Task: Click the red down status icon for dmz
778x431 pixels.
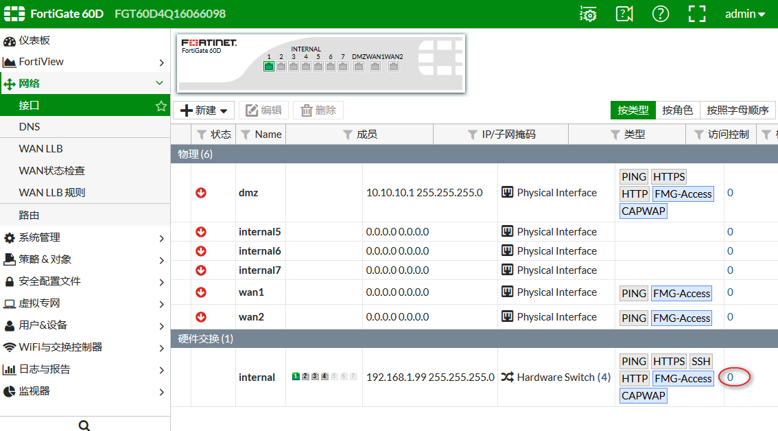Action: (x=201, y=193)
